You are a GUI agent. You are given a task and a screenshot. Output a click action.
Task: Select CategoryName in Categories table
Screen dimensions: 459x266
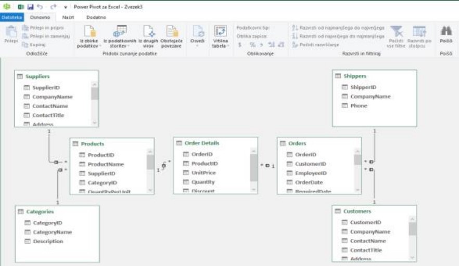coord(53,232)
